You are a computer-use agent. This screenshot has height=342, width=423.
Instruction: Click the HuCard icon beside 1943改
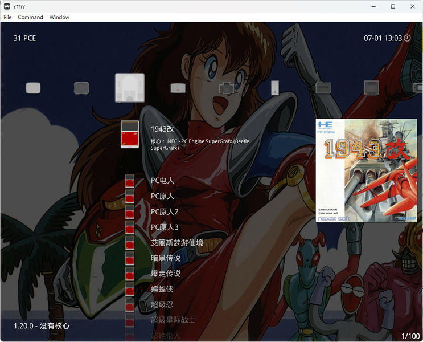130,135
